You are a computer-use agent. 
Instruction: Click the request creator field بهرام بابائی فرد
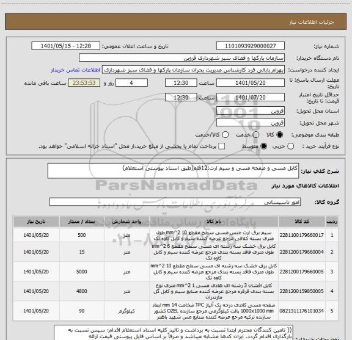click(x=193, y=70)
